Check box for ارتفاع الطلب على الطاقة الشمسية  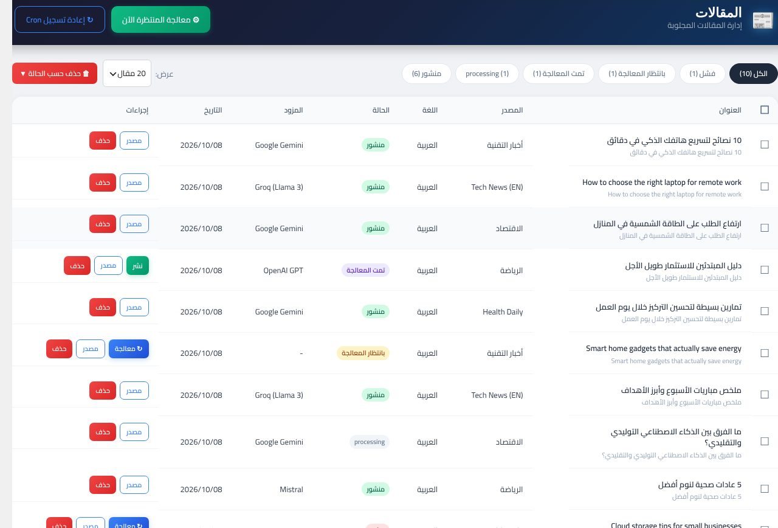(x=765, y=228)
